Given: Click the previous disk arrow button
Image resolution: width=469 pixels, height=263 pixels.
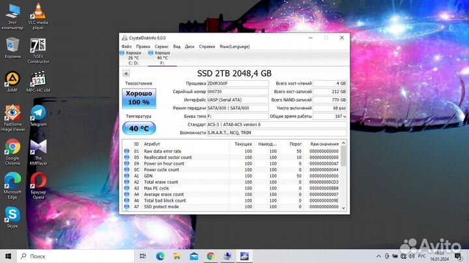Looking at the screenshot, I should 126,73.
